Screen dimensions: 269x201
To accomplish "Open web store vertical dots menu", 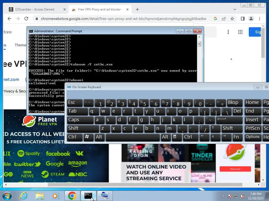I will [x=228, y=32].
